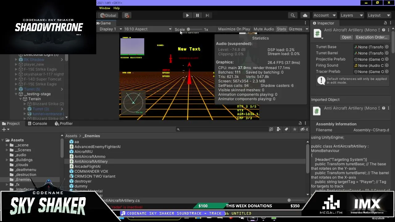
Task: Open the Help menu
Action: click(116, 8)
